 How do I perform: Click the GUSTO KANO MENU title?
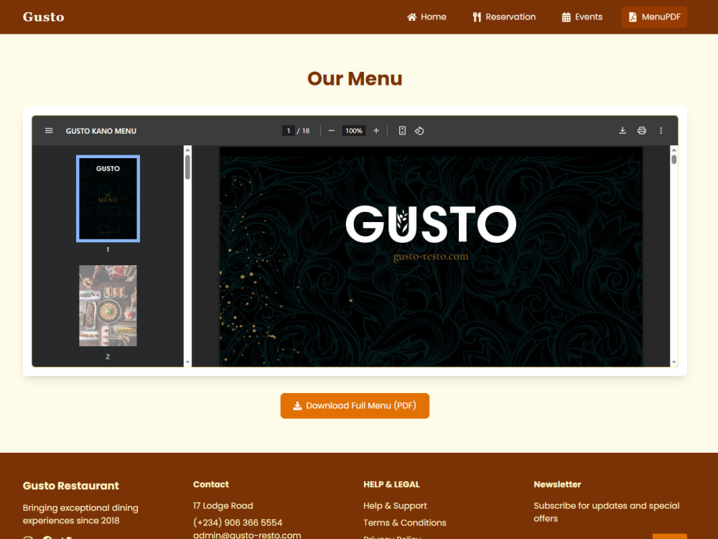101,131
